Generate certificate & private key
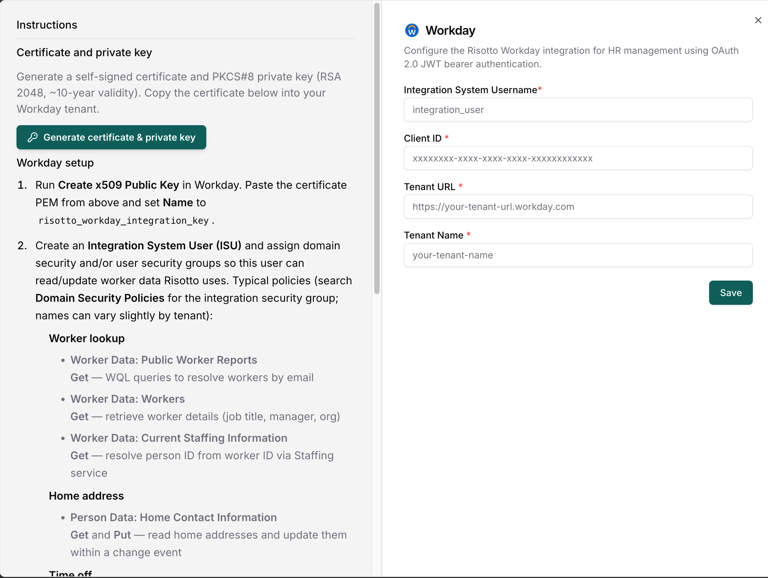 tap(111, 137)
